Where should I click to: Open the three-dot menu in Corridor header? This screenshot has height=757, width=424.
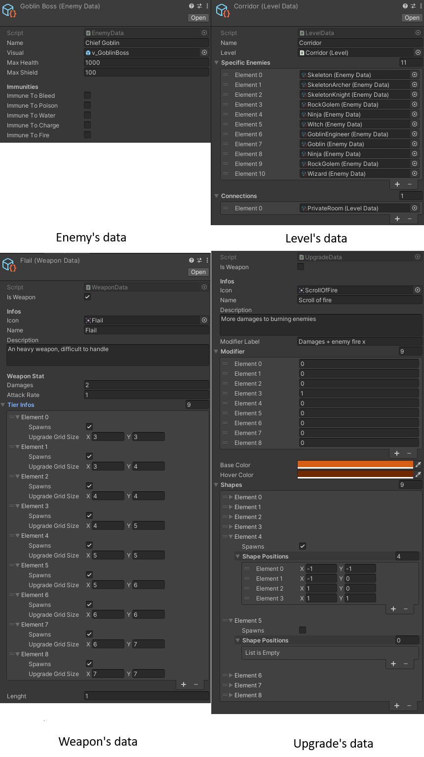(421, 6)
